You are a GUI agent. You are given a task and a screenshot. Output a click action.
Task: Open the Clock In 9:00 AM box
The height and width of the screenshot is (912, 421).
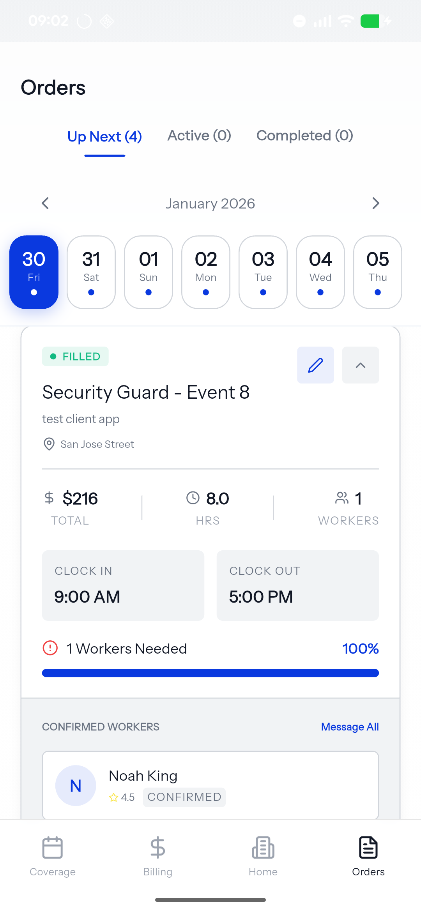[123, 585]
